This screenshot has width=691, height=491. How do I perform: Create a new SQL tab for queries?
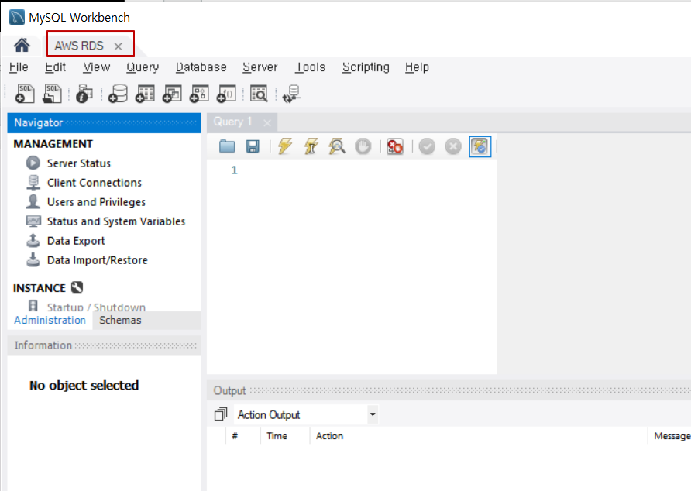[x=25, y=94]
